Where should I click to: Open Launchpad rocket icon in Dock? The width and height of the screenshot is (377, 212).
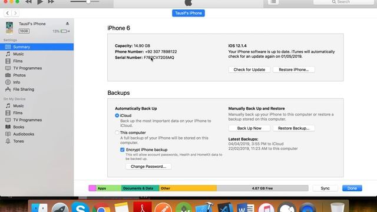[60, 208]
